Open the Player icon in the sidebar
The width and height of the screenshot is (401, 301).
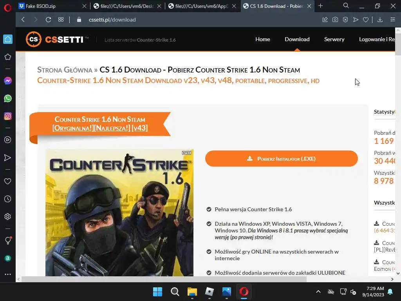[x=8, y=140]
